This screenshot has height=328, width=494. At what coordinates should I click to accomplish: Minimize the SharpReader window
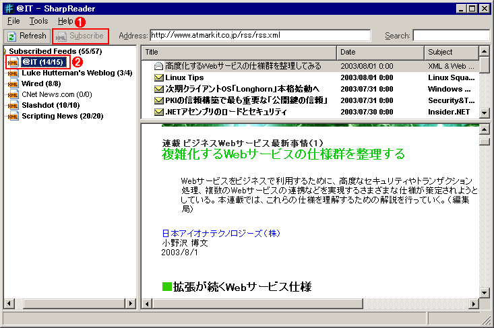pyautogui.click(x=461, y=9)
